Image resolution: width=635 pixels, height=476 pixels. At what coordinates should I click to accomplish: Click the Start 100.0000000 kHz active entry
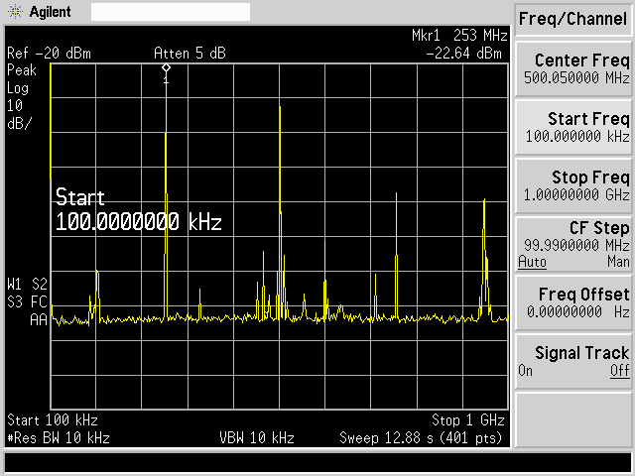click(139, 209)
